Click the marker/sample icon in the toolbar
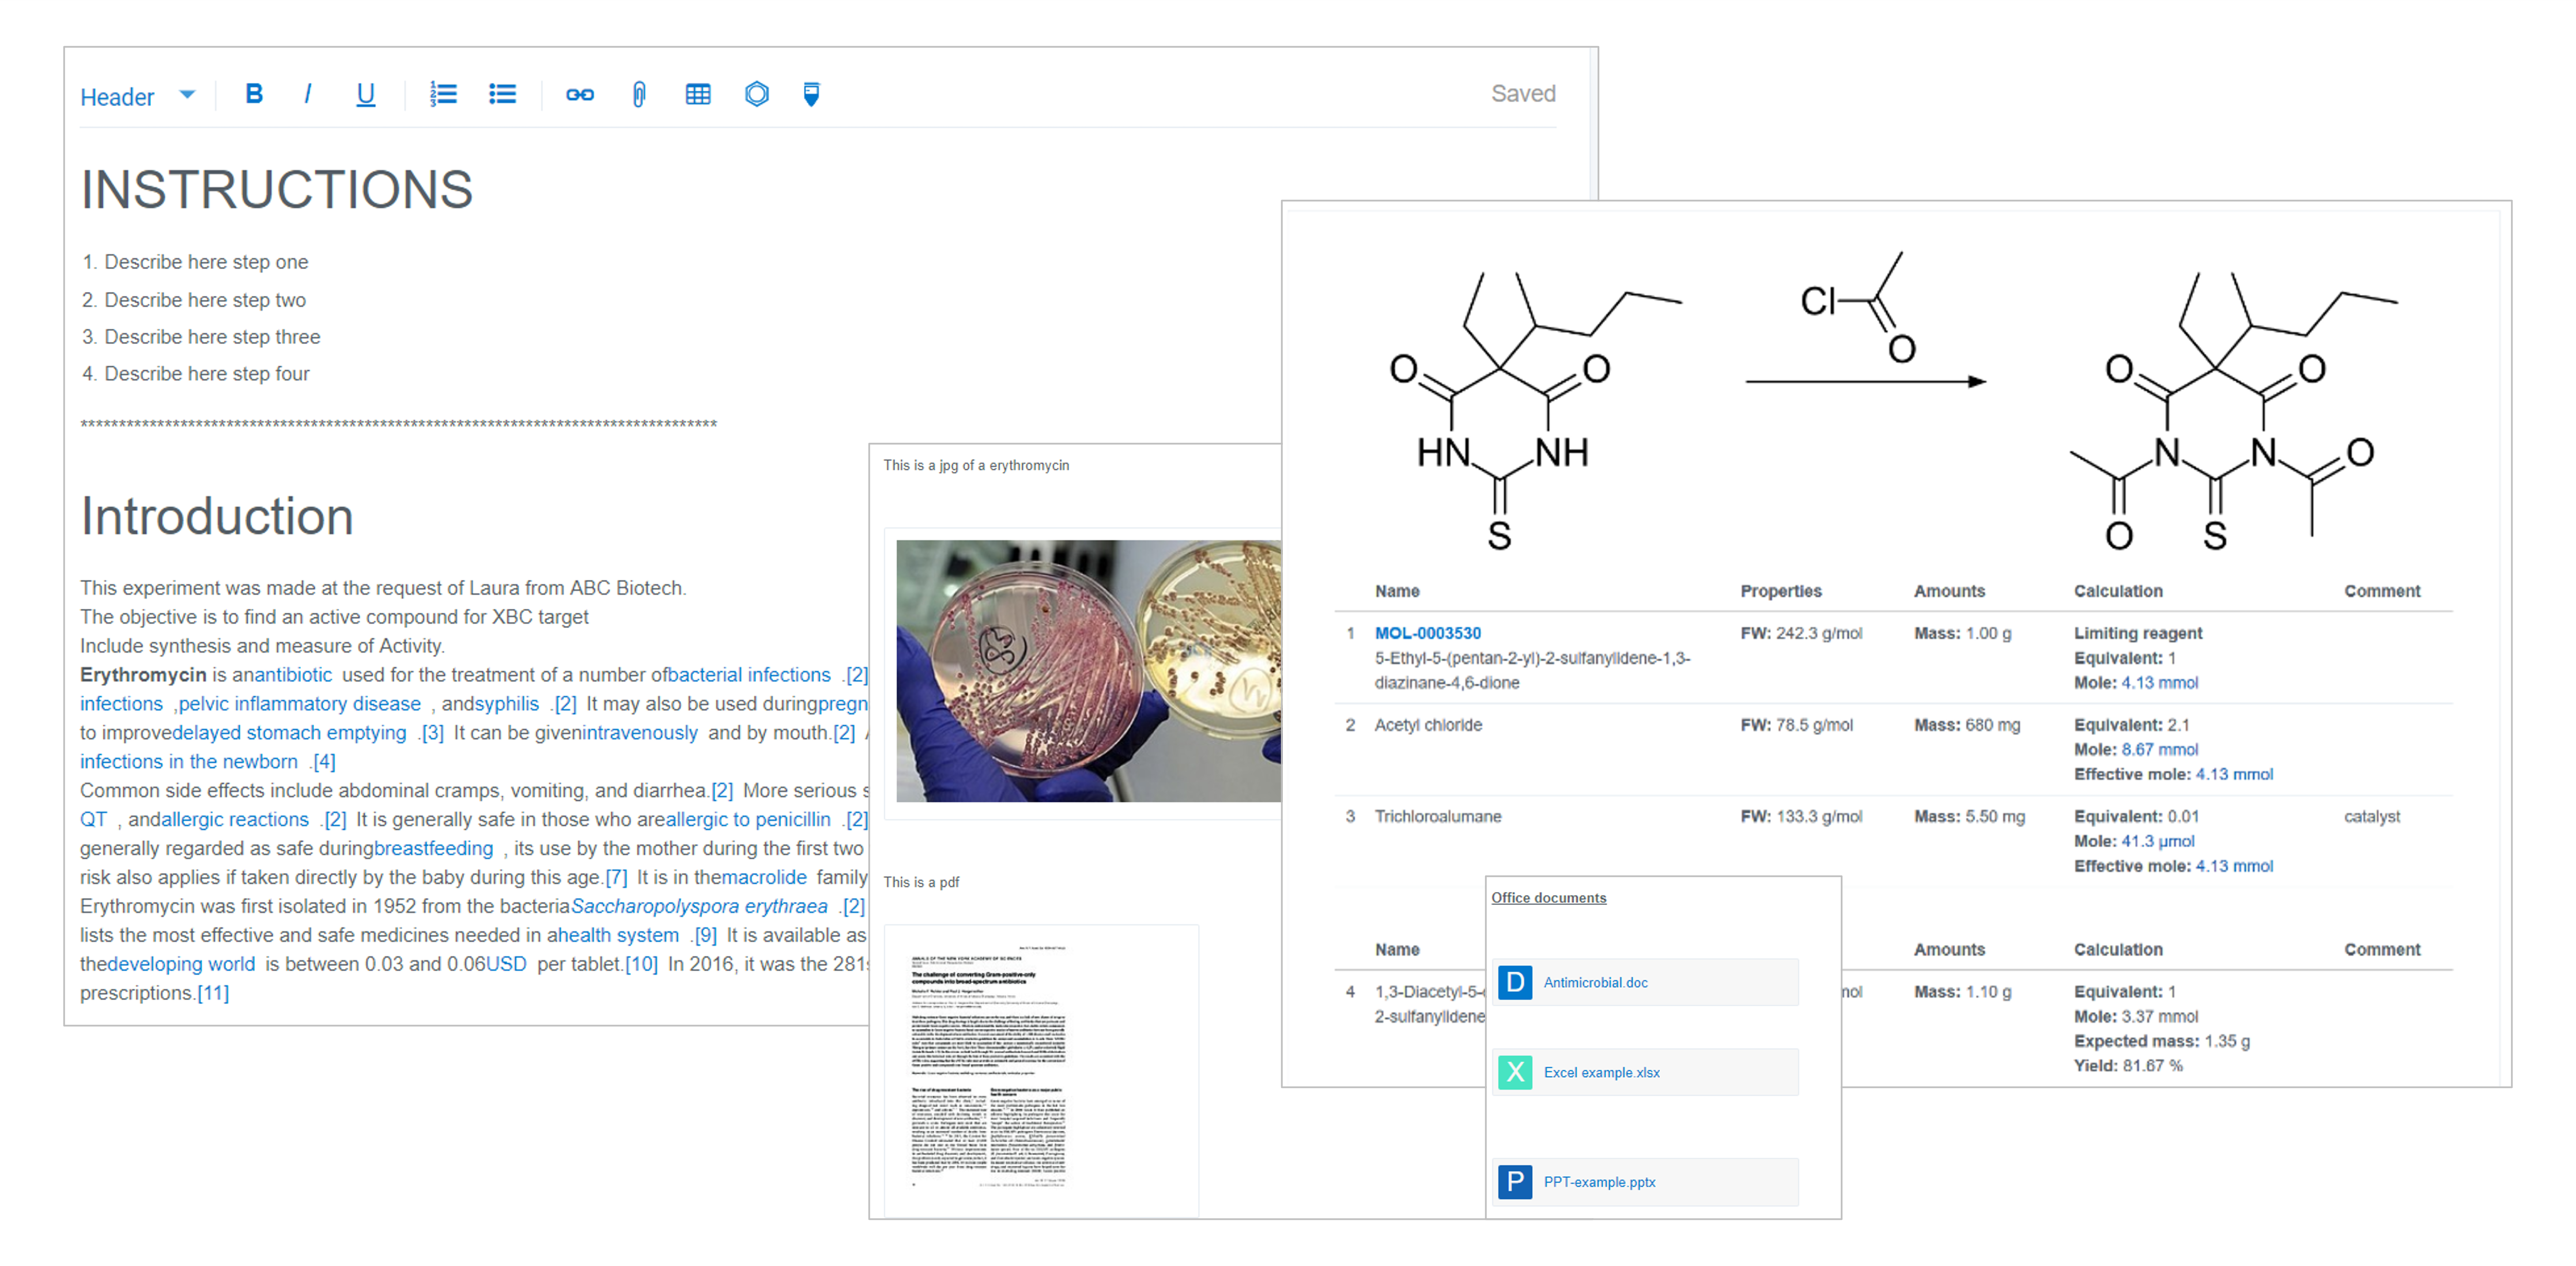 (x=811, y=94)
